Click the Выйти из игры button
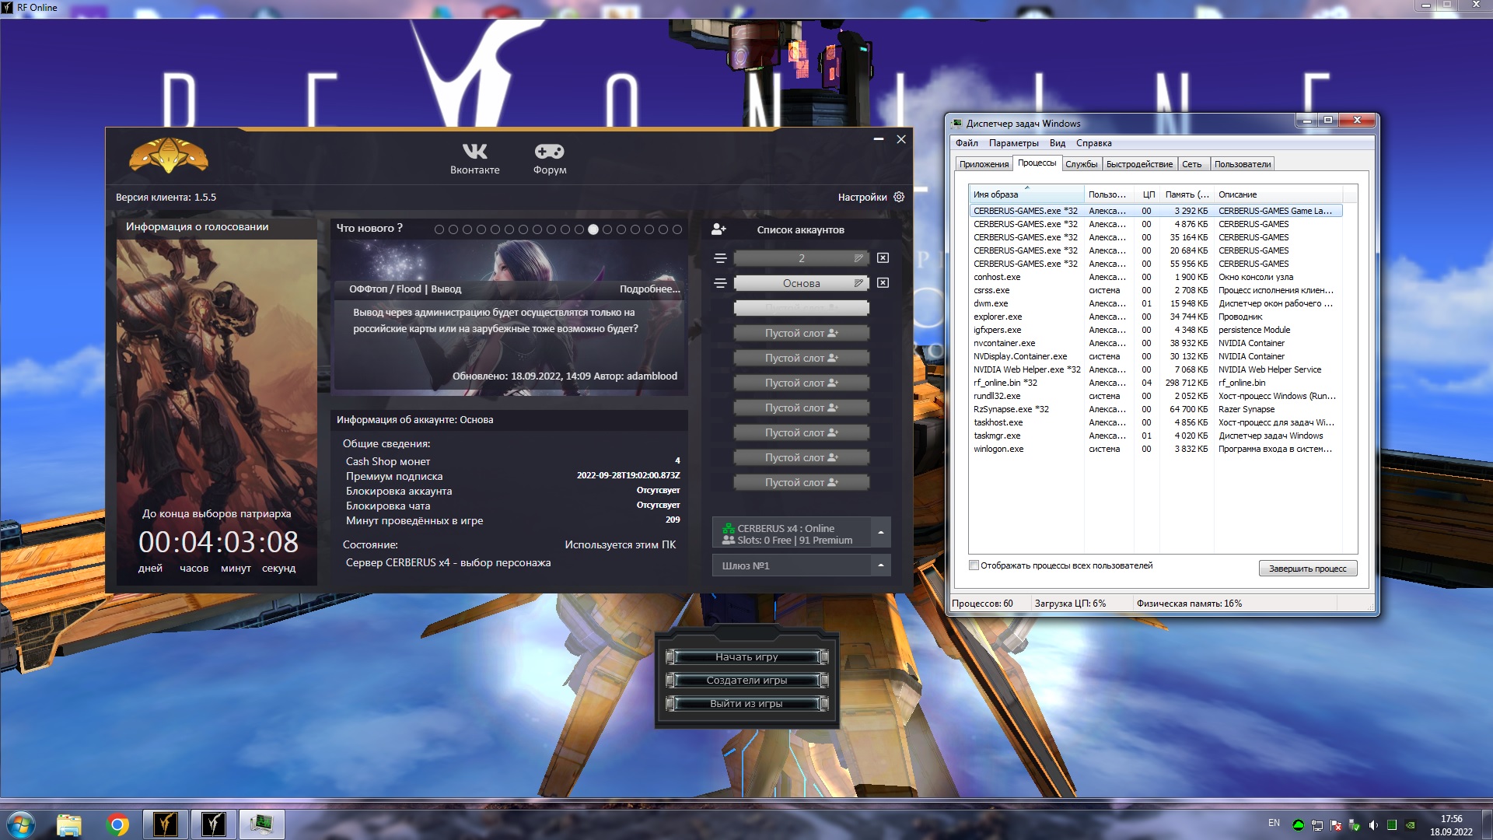This screenshot has width=1493, height=840. [746, 704]
